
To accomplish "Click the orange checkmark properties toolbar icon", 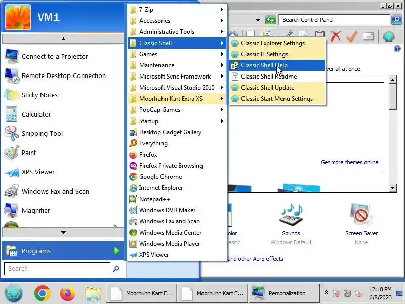I will click(352, 36).
